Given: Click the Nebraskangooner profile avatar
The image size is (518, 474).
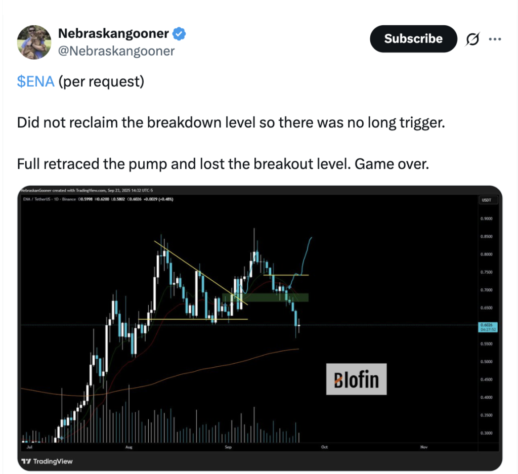Looking at the screenshot, I should [34, 42].
